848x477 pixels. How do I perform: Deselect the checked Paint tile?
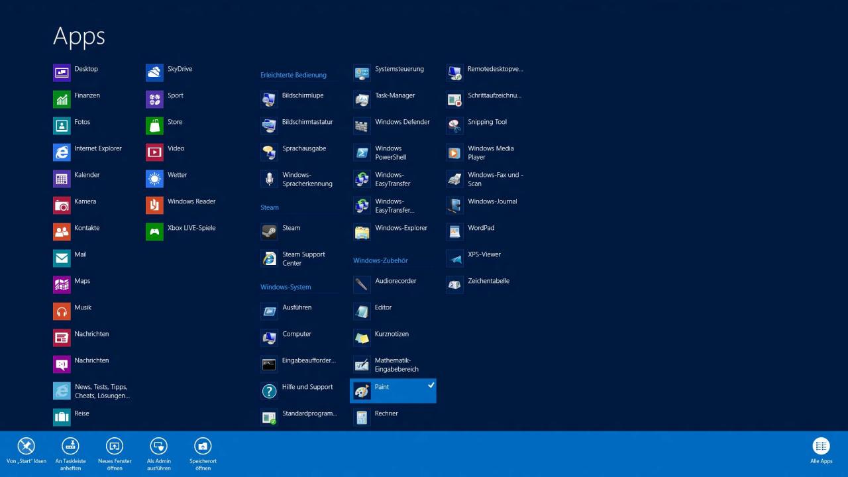(393, 391)
